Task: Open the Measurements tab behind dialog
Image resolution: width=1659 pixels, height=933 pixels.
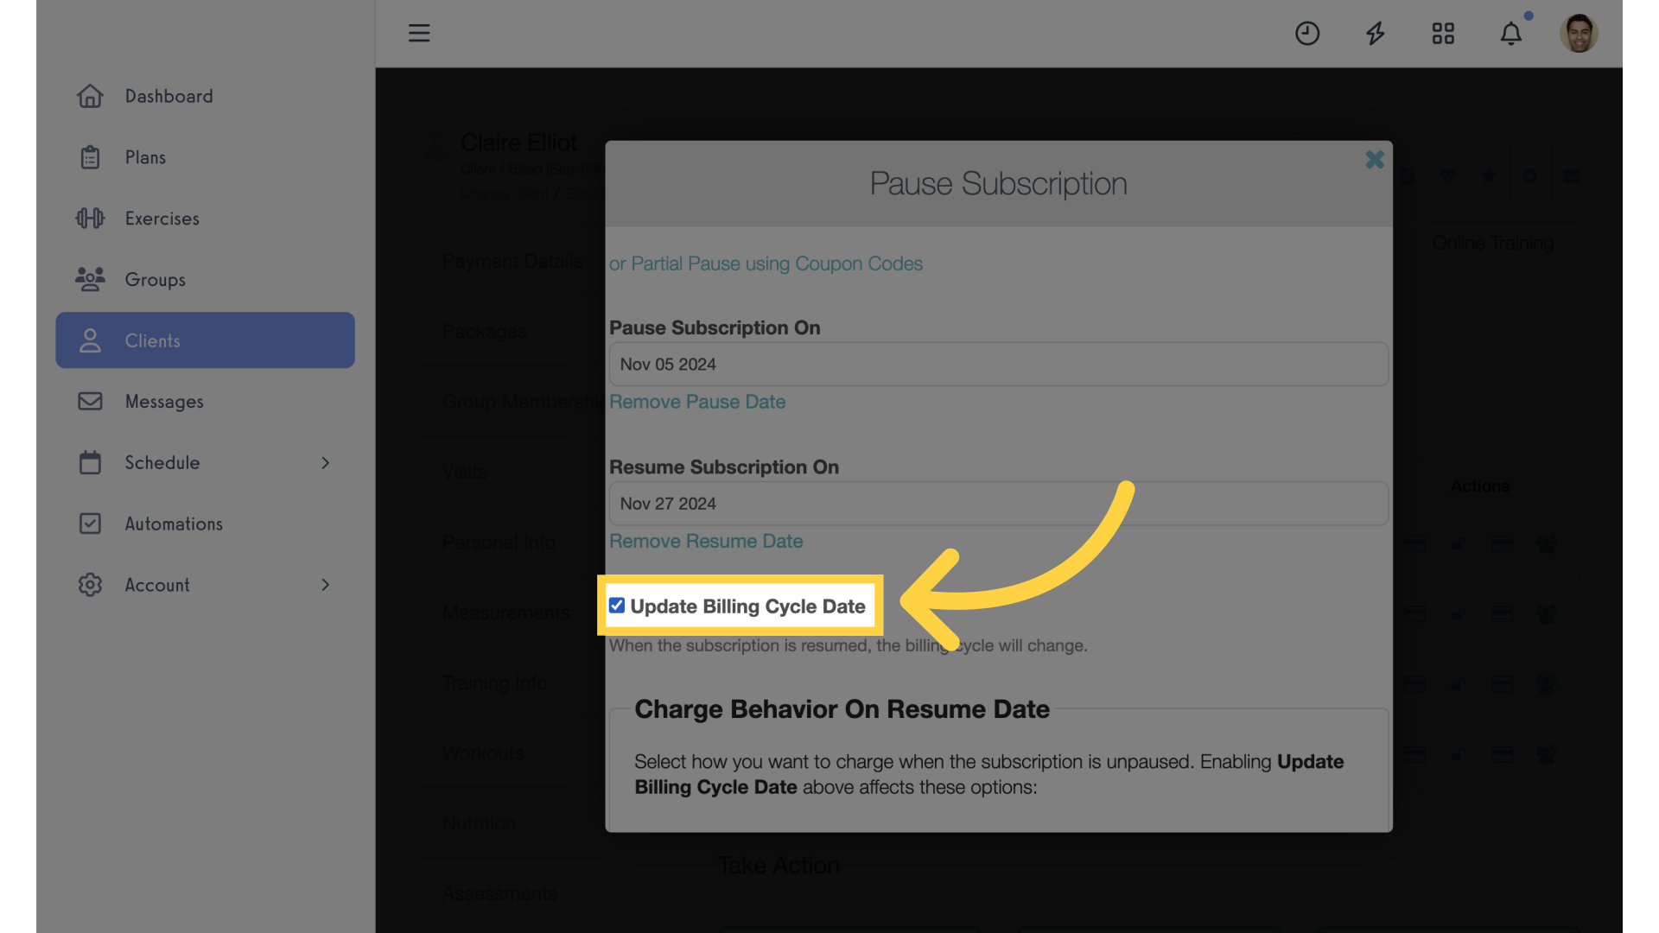Action: [x=506, y=612]
